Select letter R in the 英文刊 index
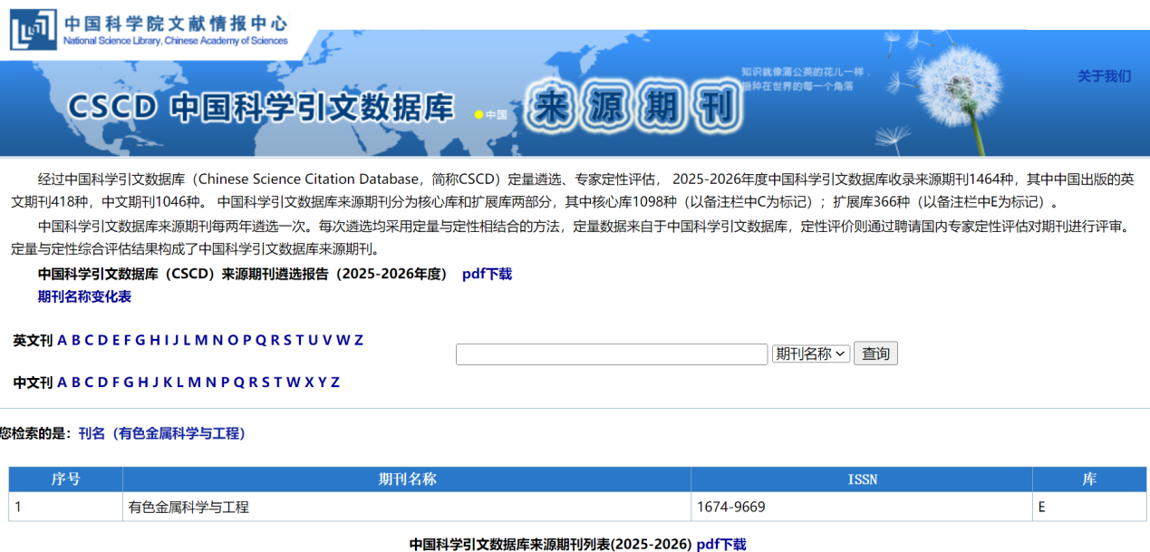 [x=275, y=340]
